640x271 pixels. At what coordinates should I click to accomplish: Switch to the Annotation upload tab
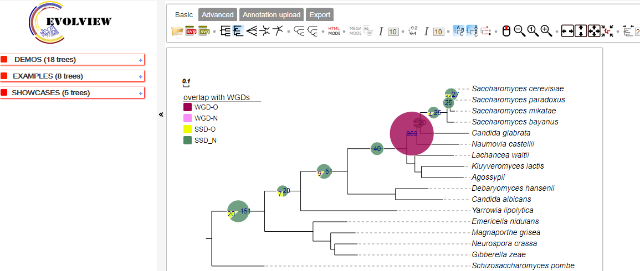coord(272,15)
